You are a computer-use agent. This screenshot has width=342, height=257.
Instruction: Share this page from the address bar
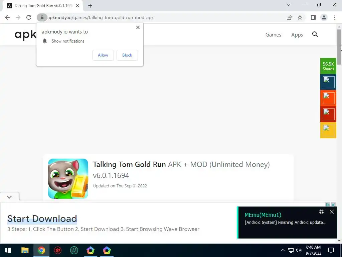pos(289,17)
